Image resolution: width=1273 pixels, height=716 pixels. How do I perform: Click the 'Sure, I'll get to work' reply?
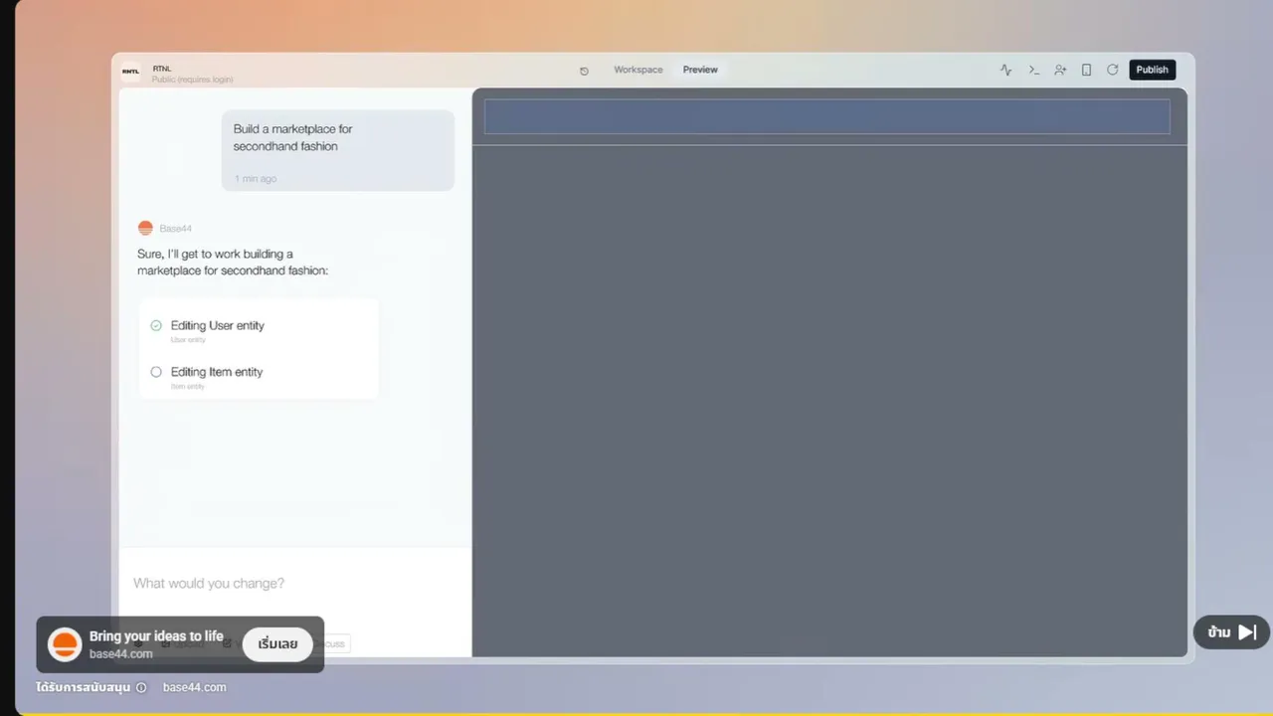point(233,263)
